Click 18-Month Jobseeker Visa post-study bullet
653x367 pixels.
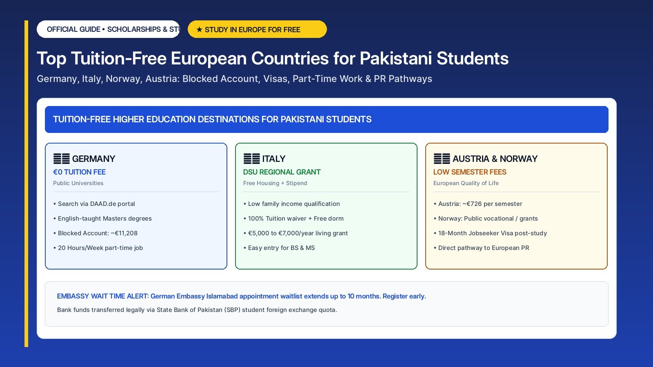pos(490,233)
